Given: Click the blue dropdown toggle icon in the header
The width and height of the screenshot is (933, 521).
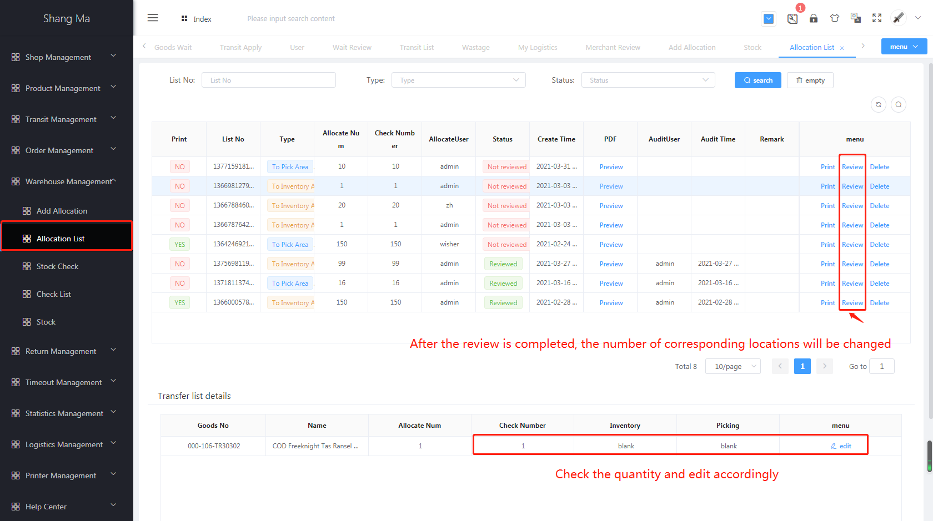Looking at the screenshot, I should coord(769,19).
